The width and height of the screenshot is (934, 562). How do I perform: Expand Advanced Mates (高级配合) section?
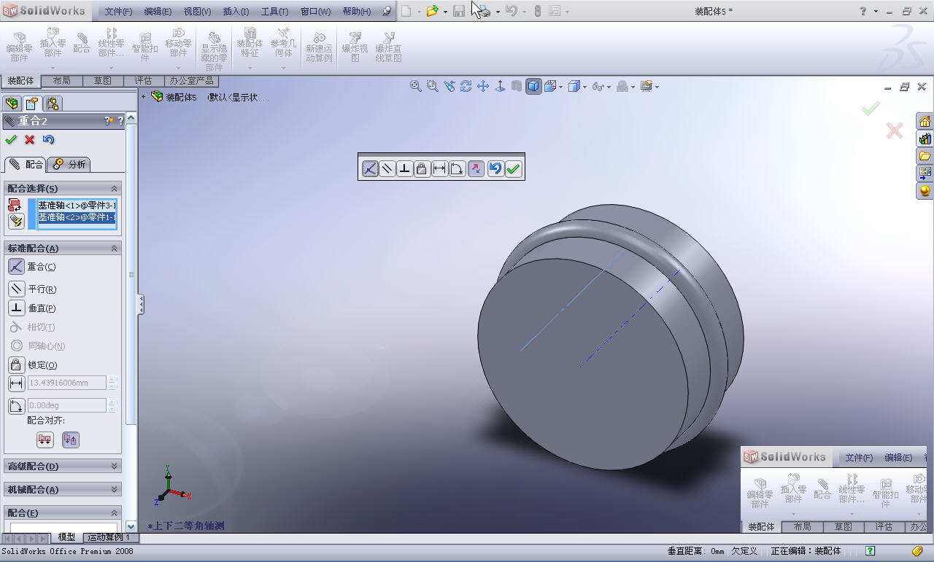[x=63, y=466]
